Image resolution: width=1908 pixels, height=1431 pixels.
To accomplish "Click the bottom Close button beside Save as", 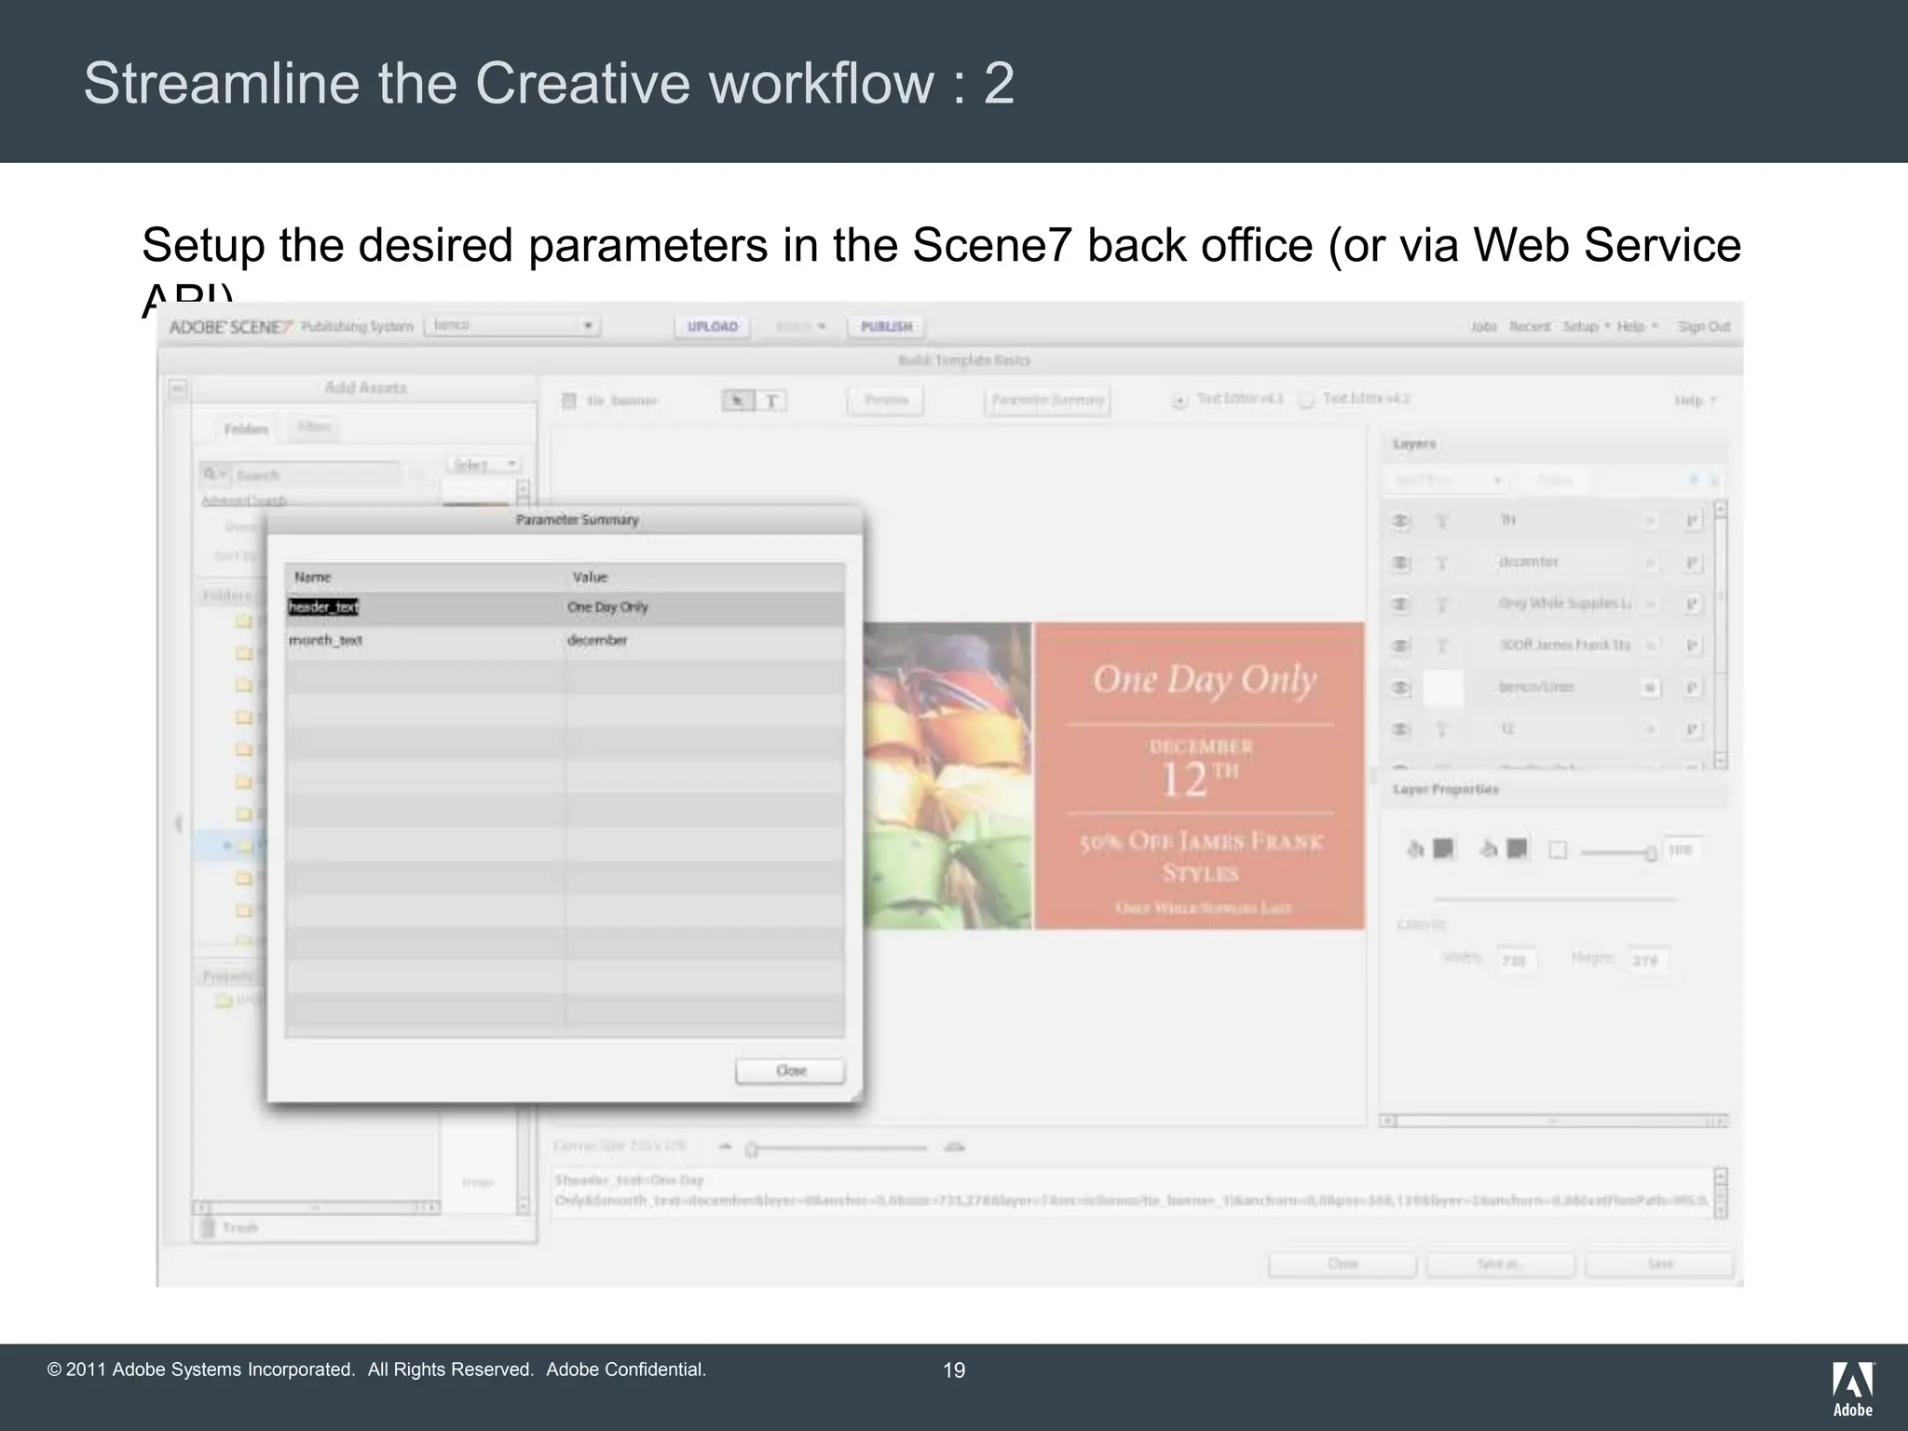I will pyautogui.click(x=1342, y=1264).
